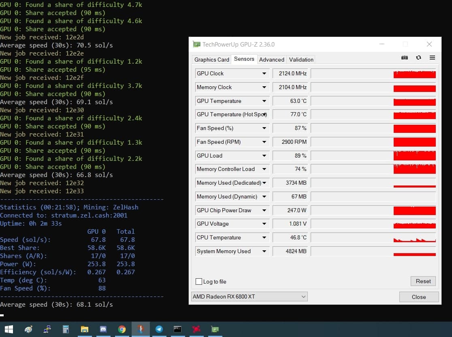Go to the Validation tab
Viewport: 452px width, 337px height.
[301, 60]
